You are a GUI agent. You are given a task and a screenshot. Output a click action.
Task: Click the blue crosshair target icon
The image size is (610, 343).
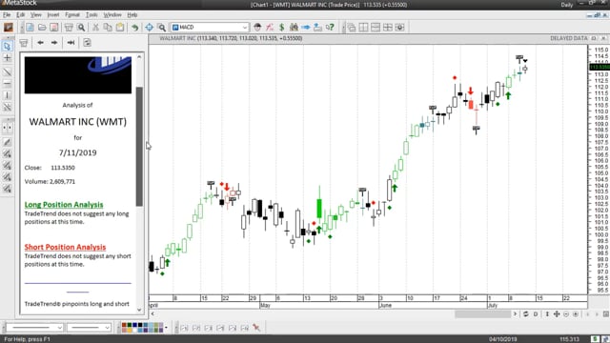(150, 28)
